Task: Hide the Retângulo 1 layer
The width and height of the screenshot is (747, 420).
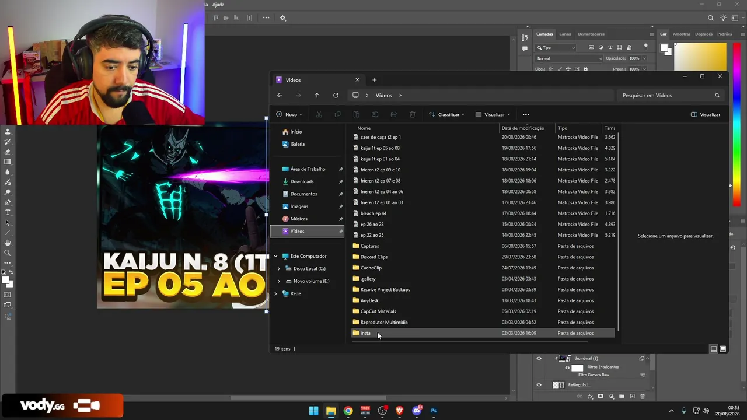Action: [539, 385]
